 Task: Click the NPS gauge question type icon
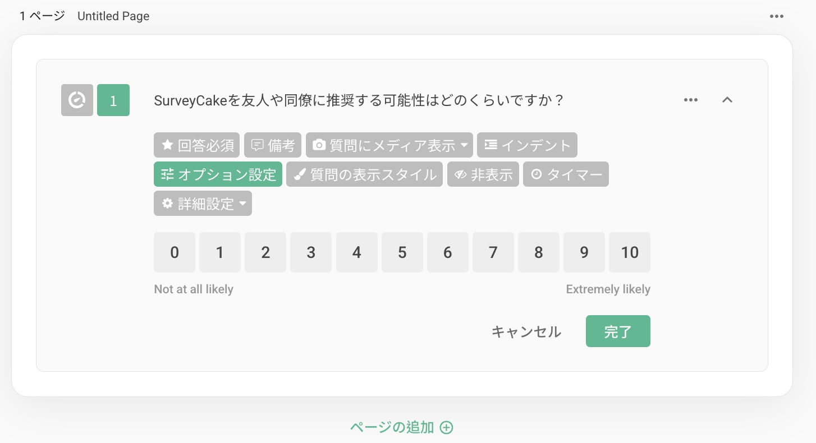pyautogui.click(x=77, y=100)
